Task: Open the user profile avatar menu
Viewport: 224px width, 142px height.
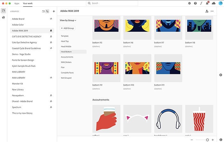Action: pyautogui.click(x=220, y=3)
